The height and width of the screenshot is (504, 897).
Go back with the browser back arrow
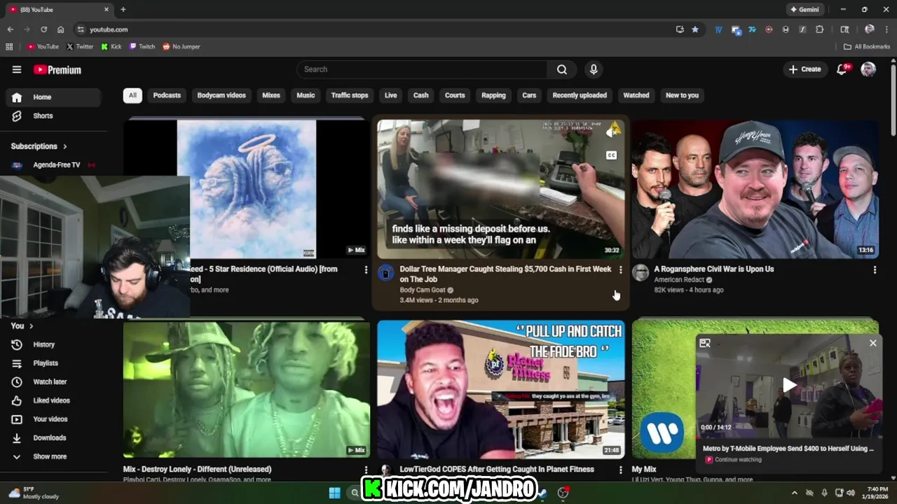[x=10, y=29]
